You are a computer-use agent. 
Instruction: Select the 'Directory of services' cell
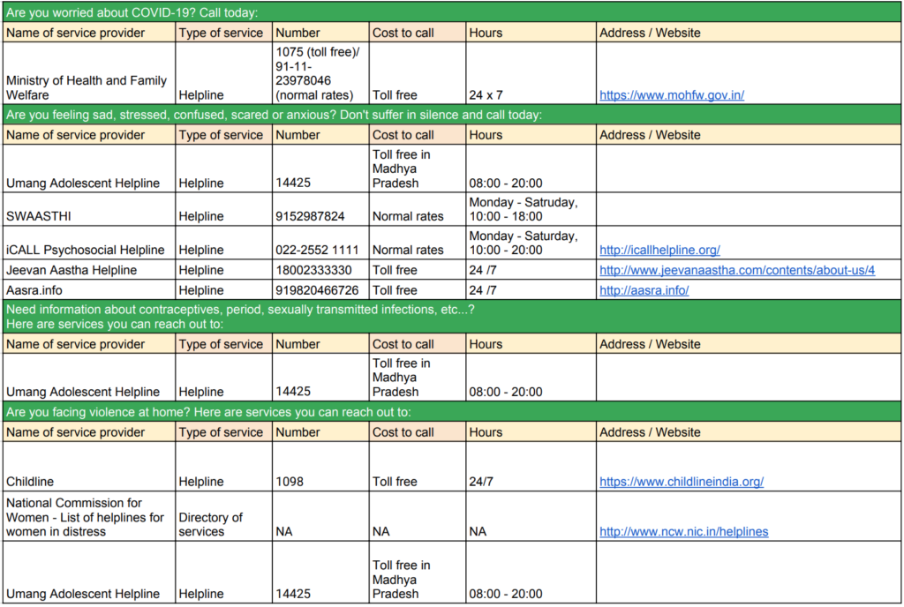pyautogui.click(x=223, y=516)
